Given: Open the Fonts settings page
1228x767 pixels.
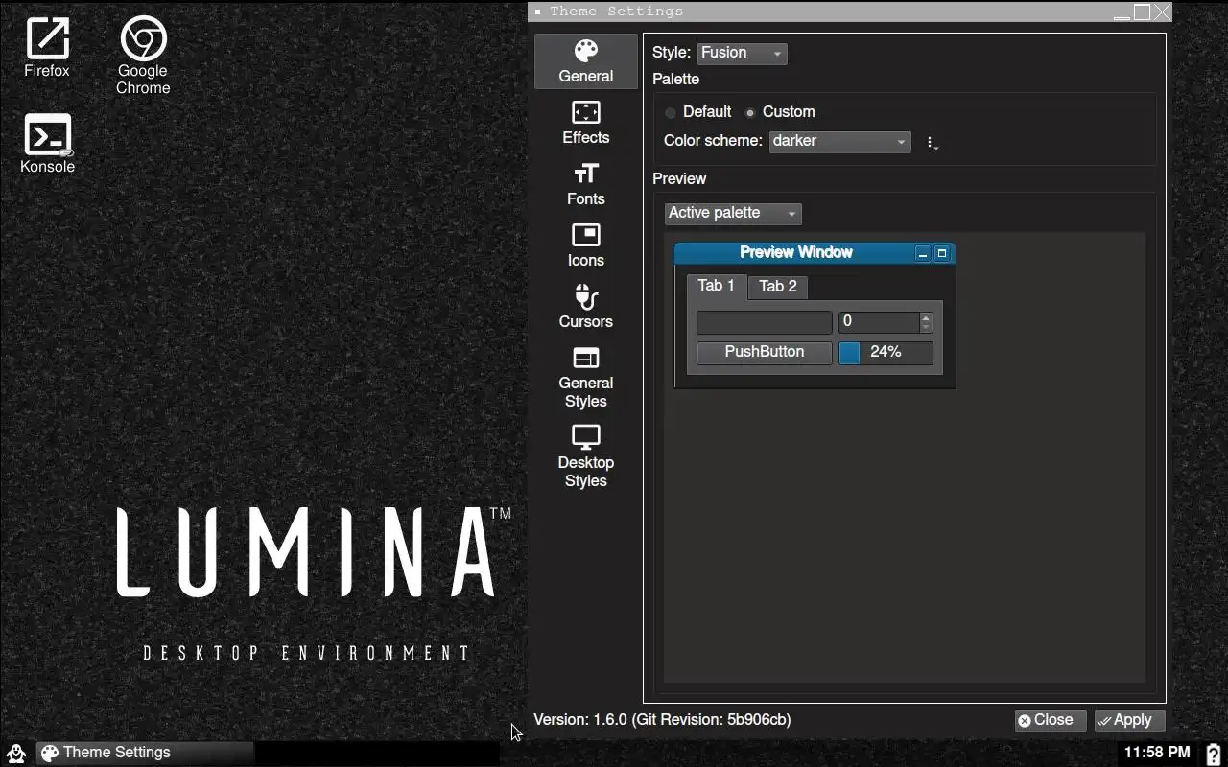Looking at the screenshot, I should [x=586, y=184].
